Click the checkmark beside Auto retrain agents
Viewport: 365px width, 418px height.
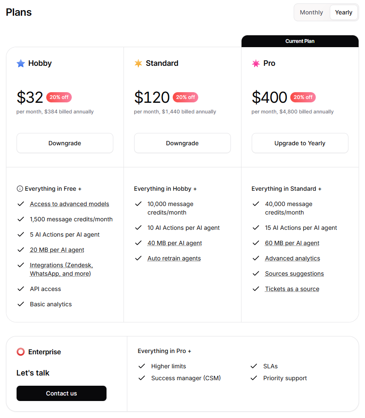point(138,258)
